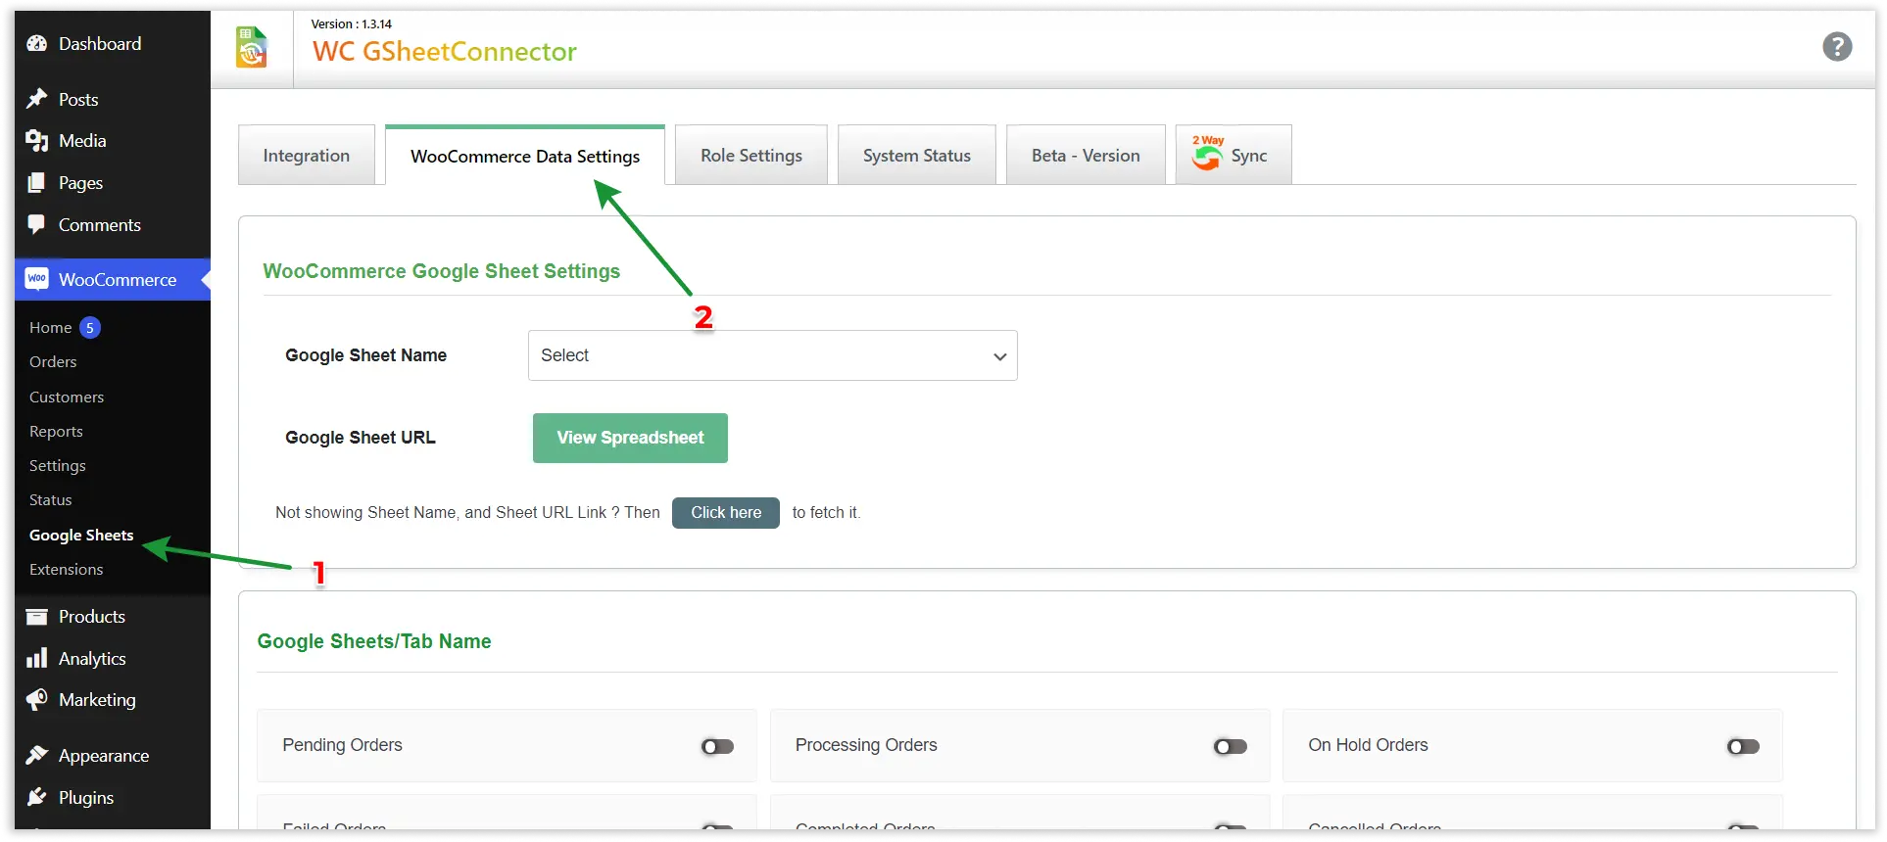Open Google Sheets in WooCommerce submenu
Viewport: 1887px width, 842px height.
coord(81,535)
